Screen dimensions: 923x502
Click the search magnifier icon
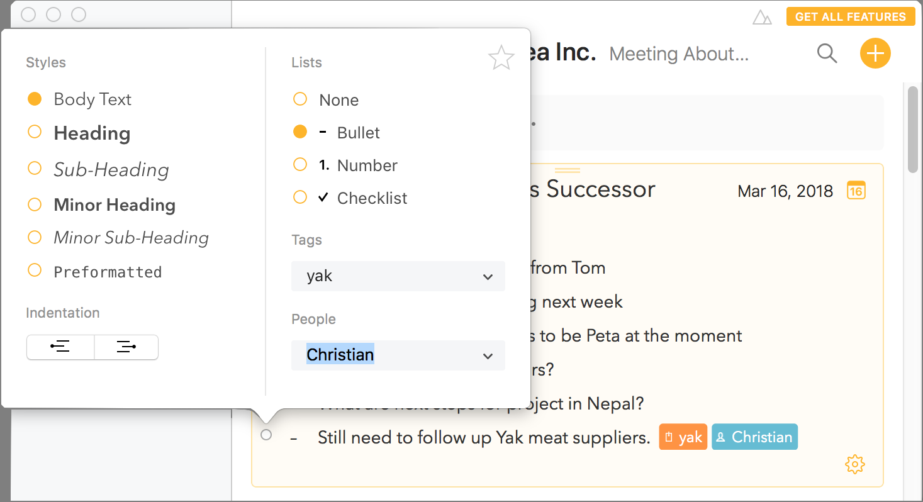[827, 53]
